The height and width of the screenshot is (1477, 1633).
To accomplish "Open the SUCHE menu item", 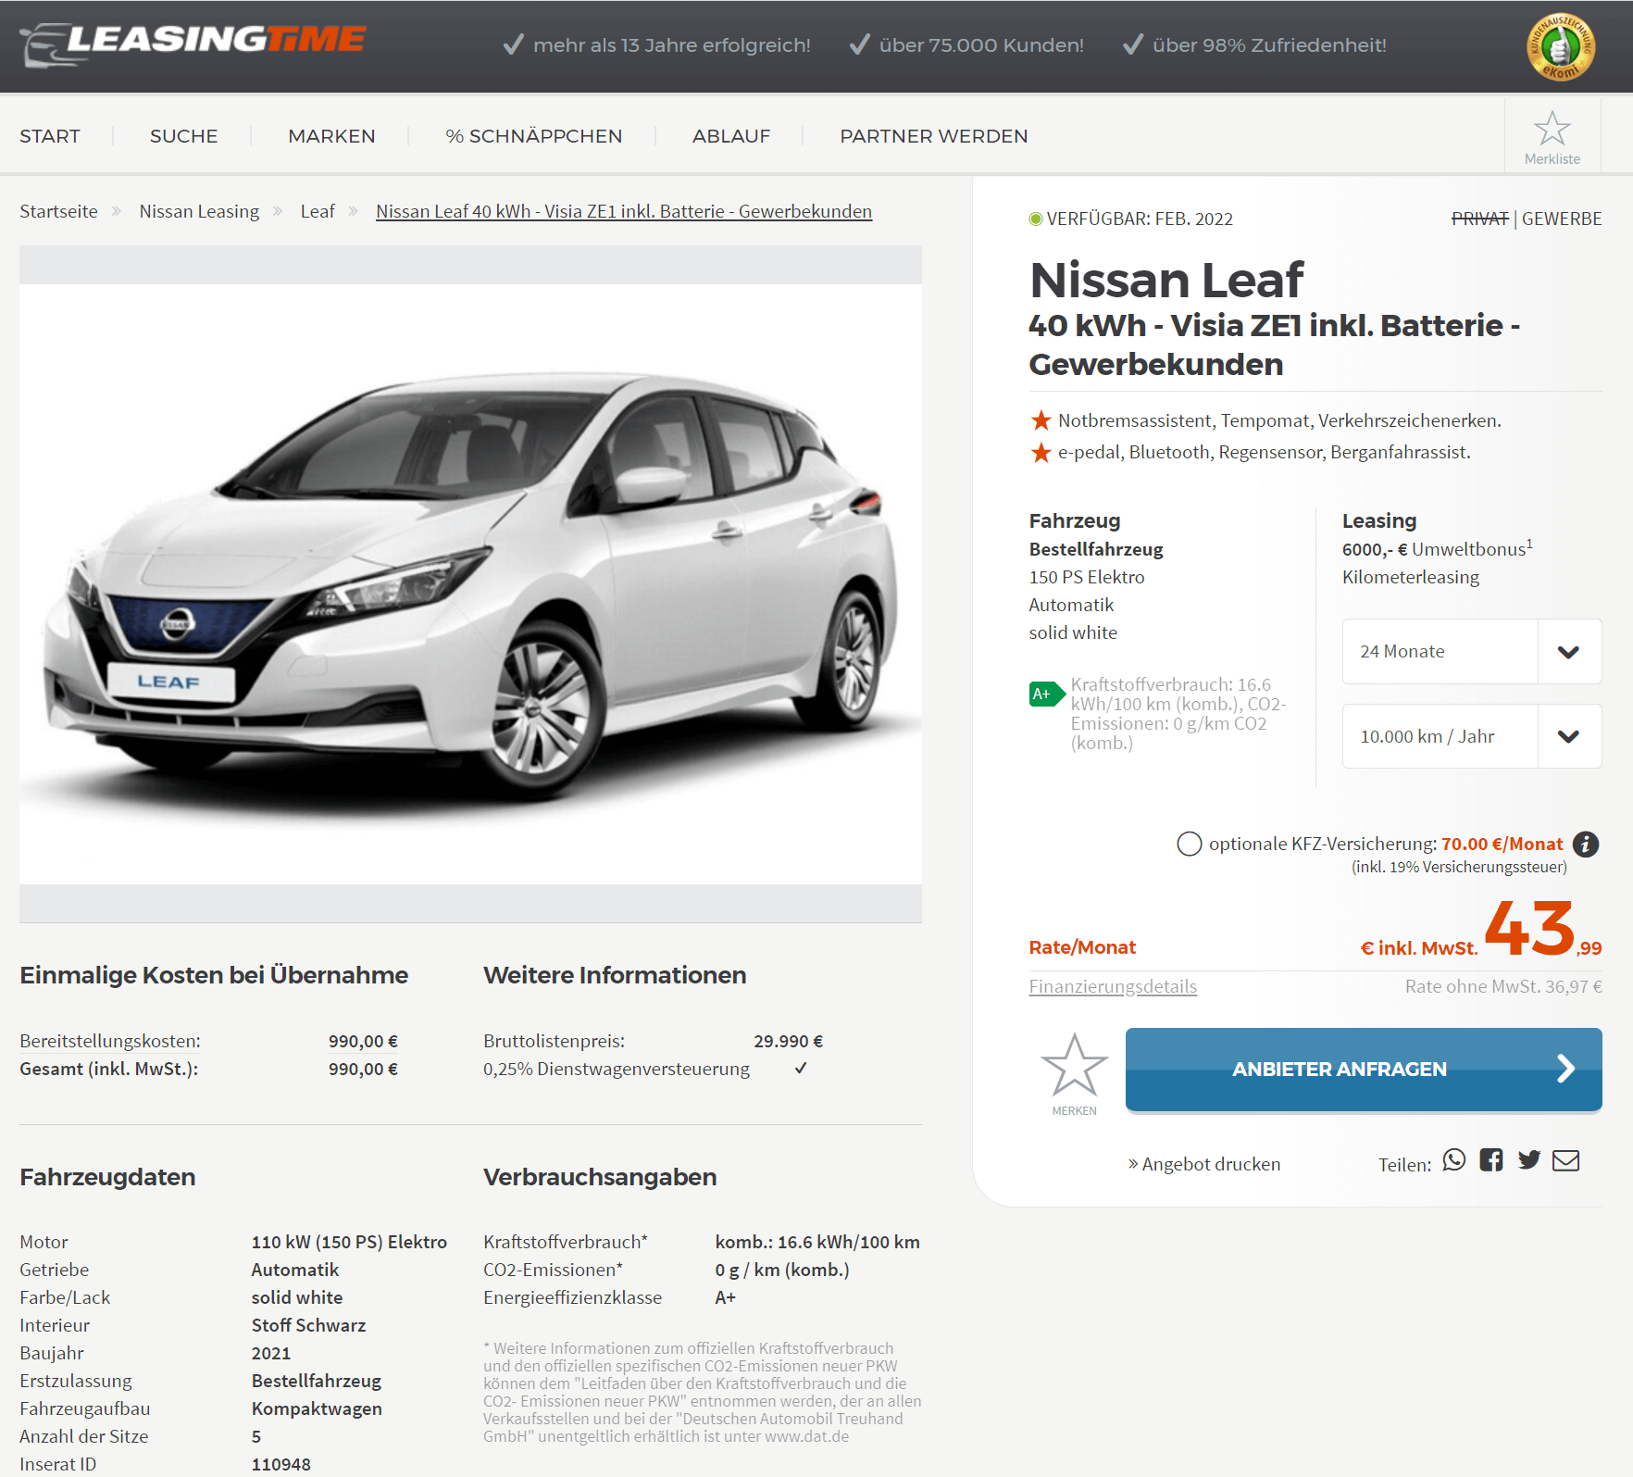I will (184, 136).
